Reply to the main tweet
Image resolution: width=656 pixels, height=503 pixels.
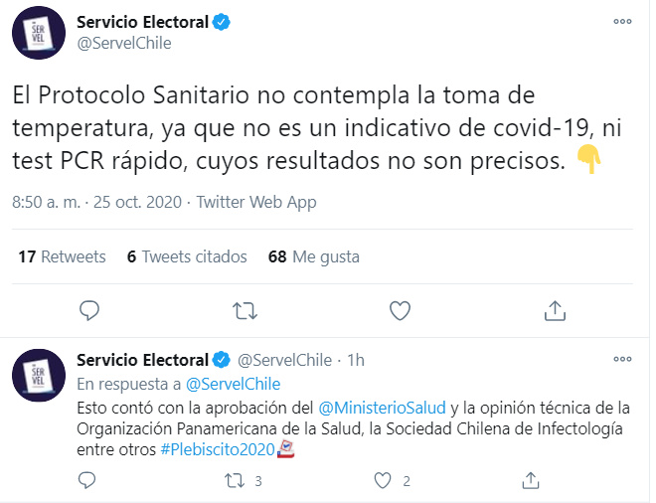click(x=89, y=311)
